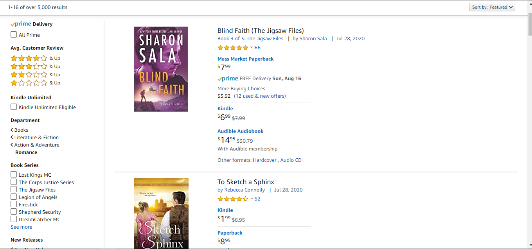See more book series options
Screen dimensions: 532x249
click(x=22, y=227)
